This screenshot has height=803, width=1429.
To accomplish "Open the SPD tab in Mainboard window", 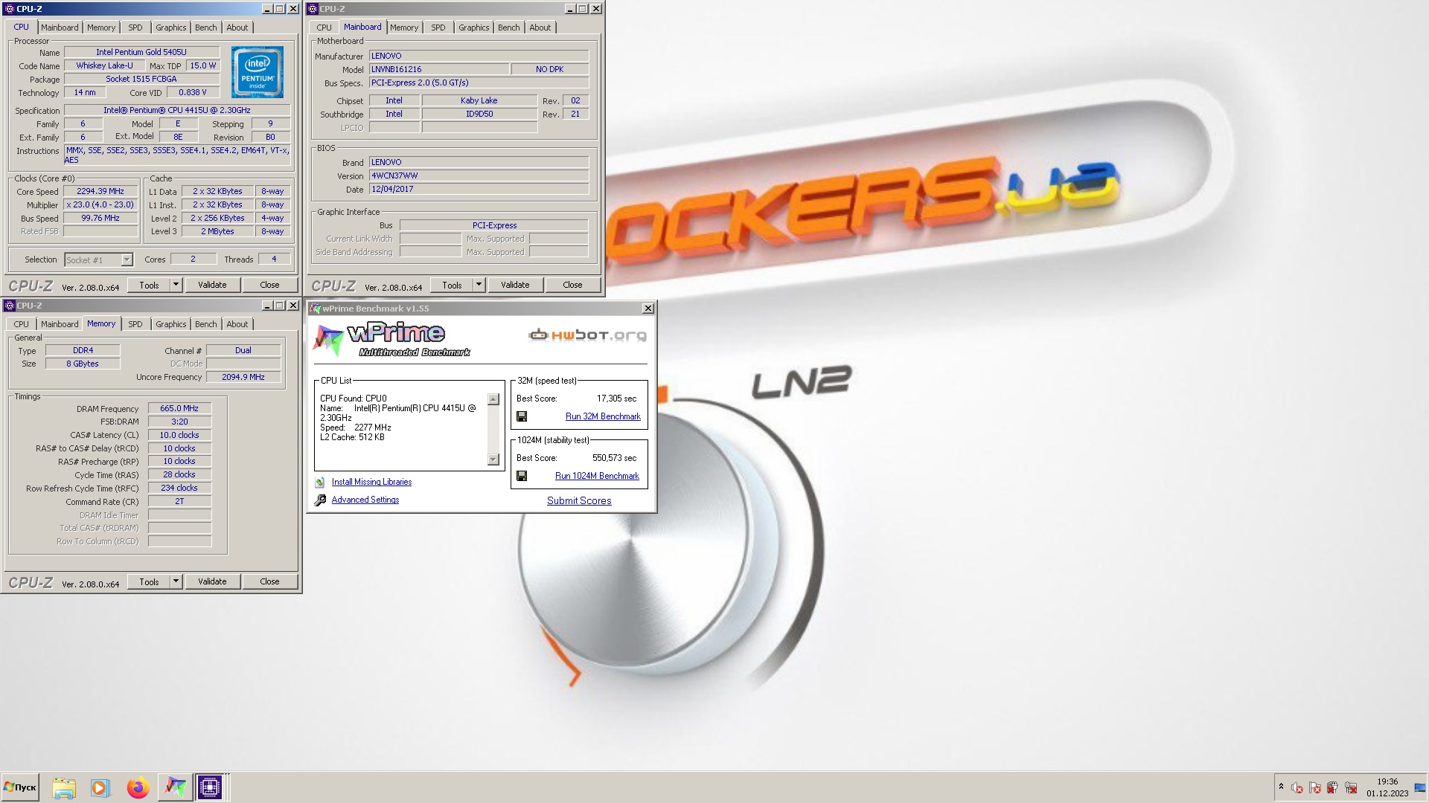I will click(x=438, y=28).
